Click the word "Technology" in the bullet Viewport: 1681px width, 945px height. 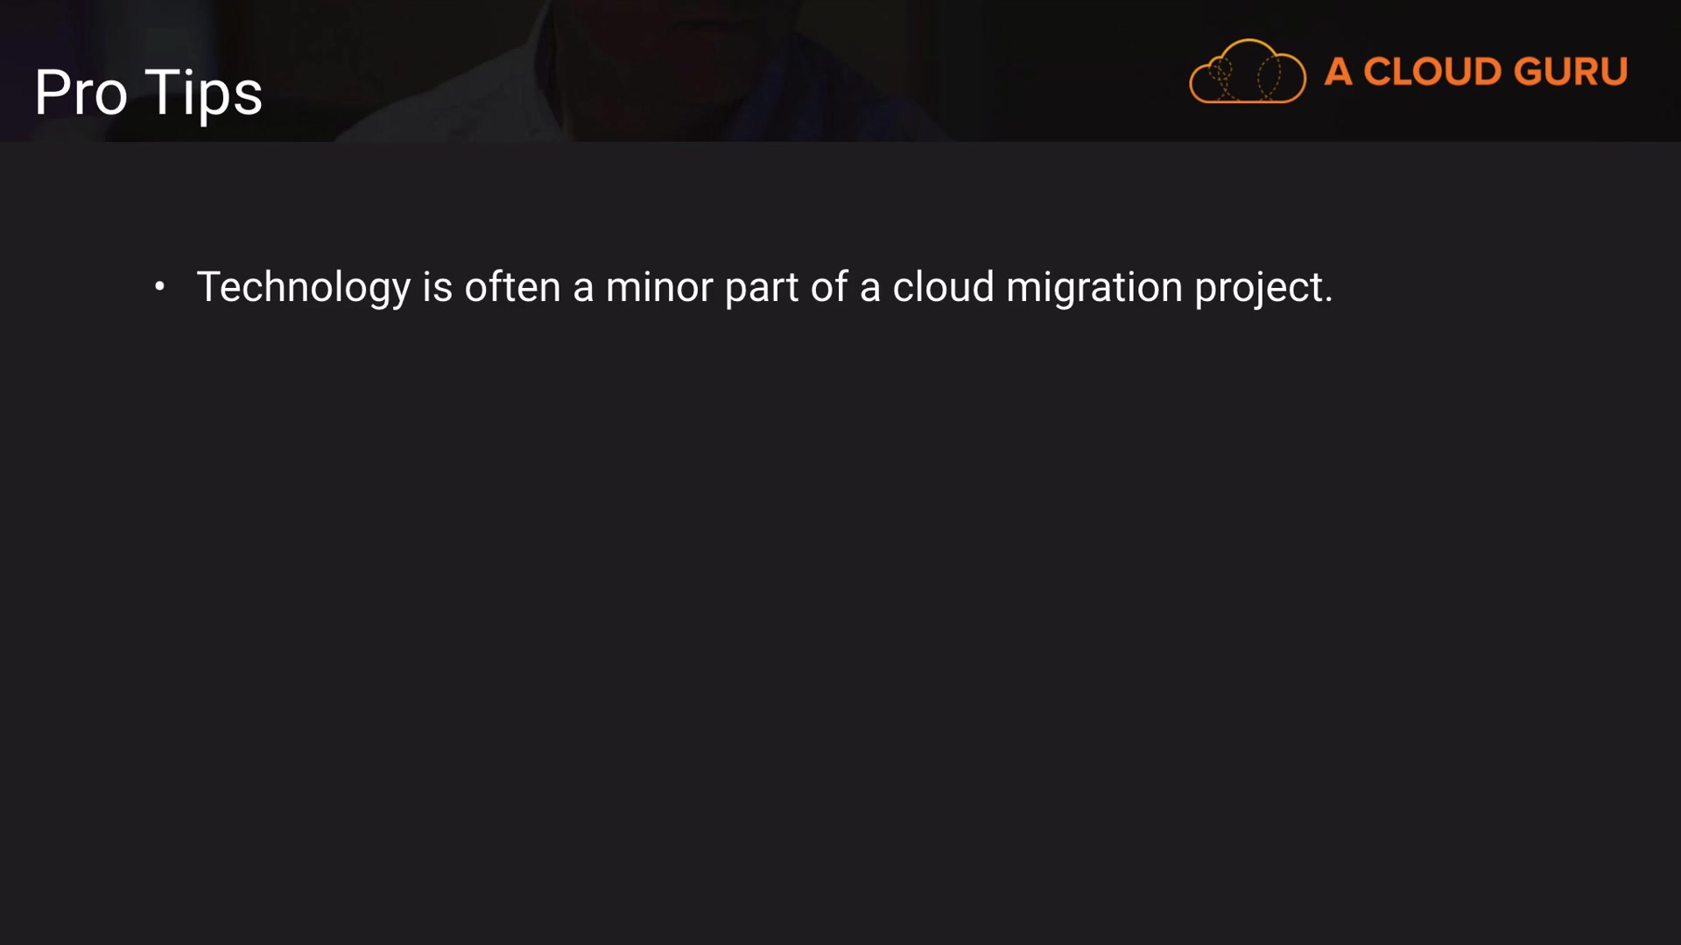pyautogui.click(x=303, y=287)
